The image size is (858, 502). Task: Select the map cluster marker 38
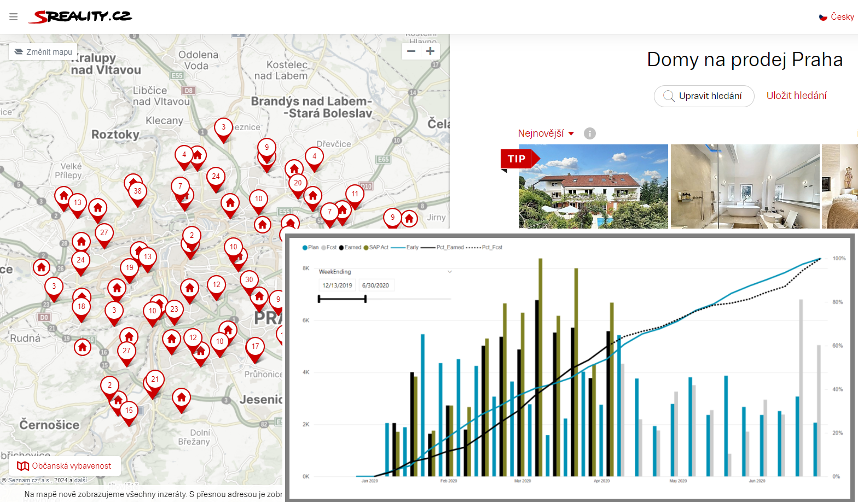click(x=137, y=191)
